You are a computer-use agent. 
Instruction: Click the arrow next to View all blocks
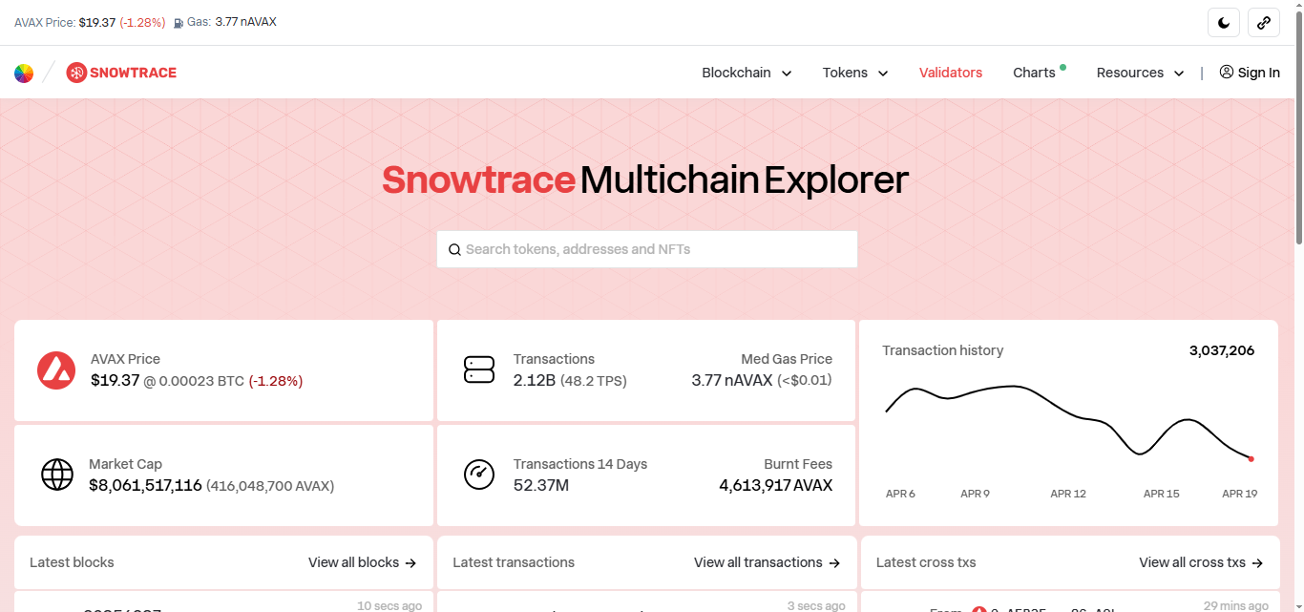click(410, 563)
